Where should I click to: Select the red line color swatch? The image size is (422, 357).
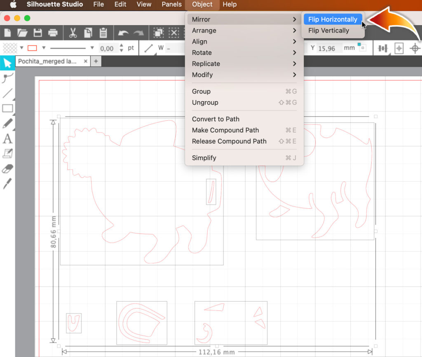(x=33, y=48)
